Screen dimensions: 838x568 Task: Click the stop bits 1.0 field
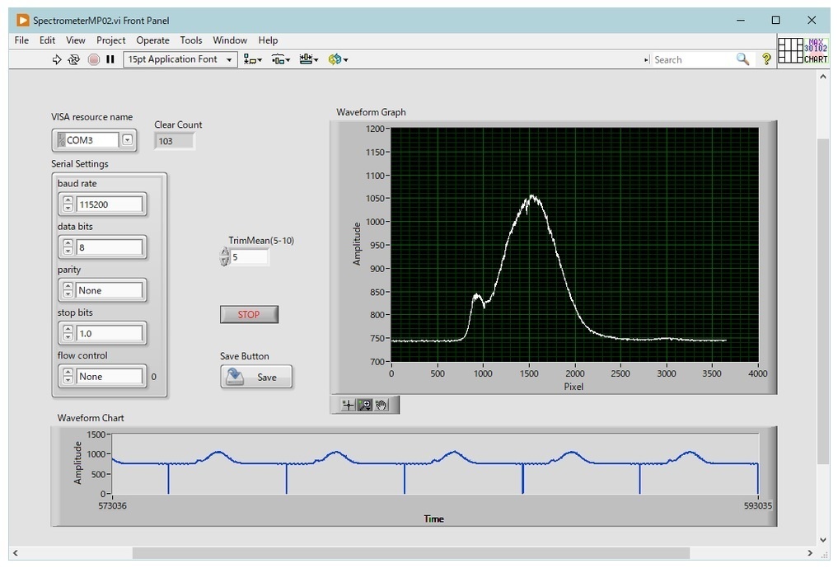tap(110, 333)
